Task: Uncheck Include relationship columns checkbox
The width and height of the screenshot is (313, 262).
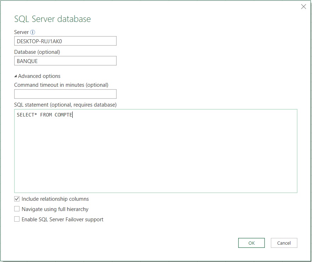Action: click(17, 199)
